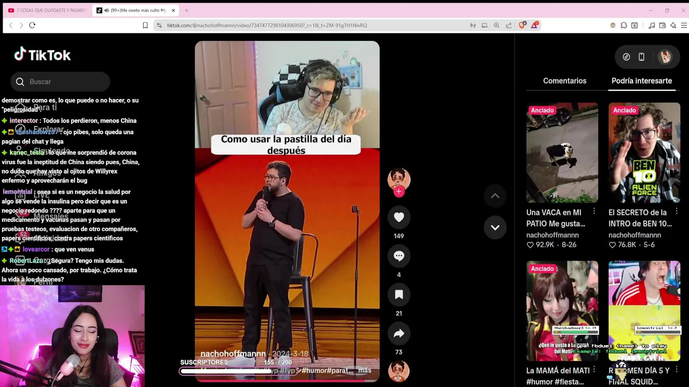Go to previous video arrow

tap(495, 196)
